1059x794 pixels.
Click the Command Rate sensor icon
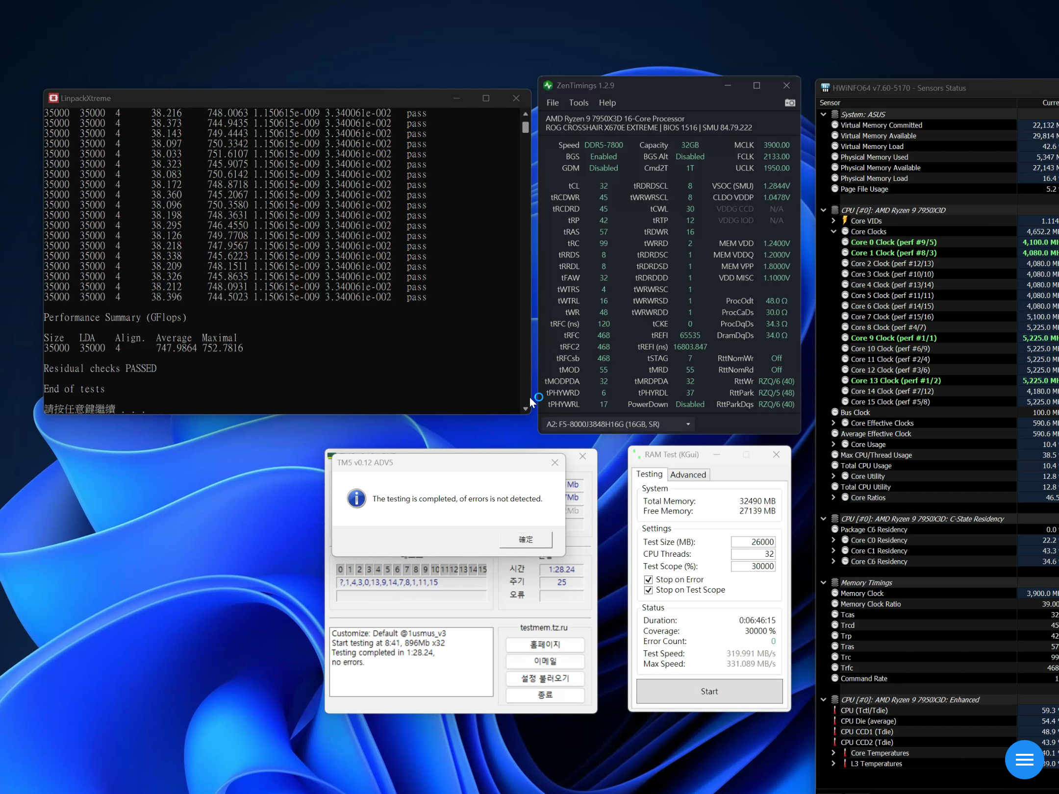(x=835, y=678)
